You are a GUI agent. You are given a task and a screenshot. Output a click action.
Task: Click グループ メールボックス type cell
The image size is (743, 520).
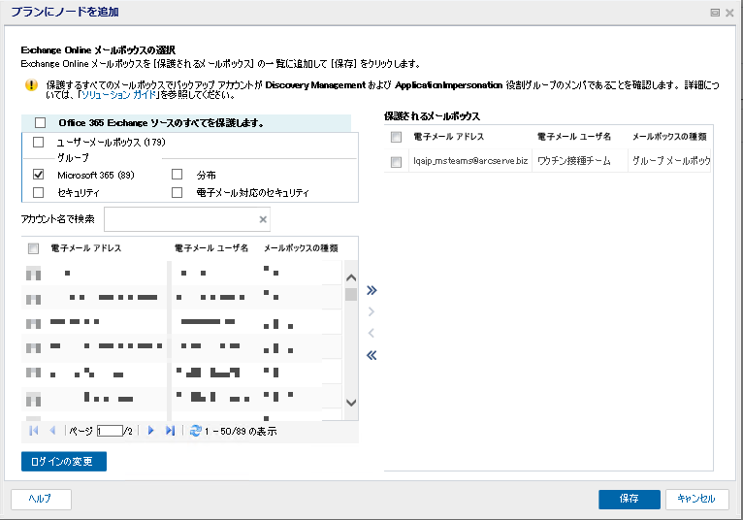tap(671, 161)
